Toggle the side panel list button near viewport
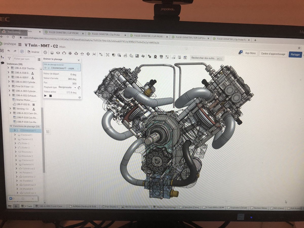Screen dimensions: 304x228 point(48,131)
